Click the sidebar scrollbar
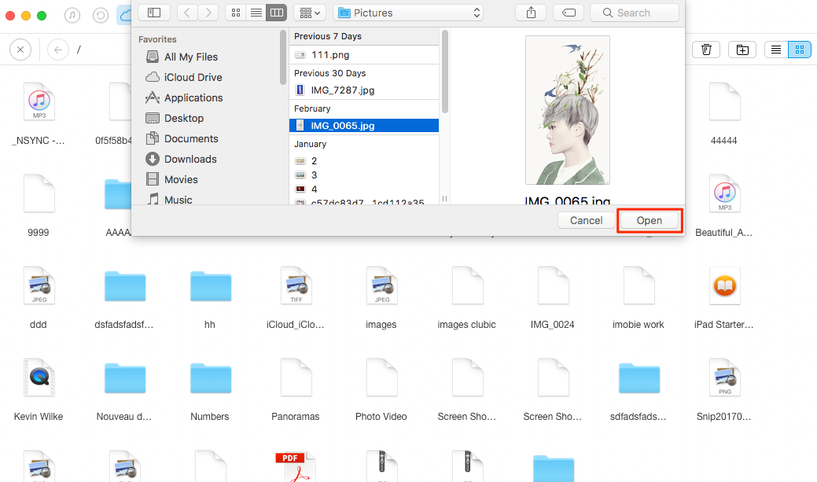This screenshot has width=817, height=482. [283, 57]
